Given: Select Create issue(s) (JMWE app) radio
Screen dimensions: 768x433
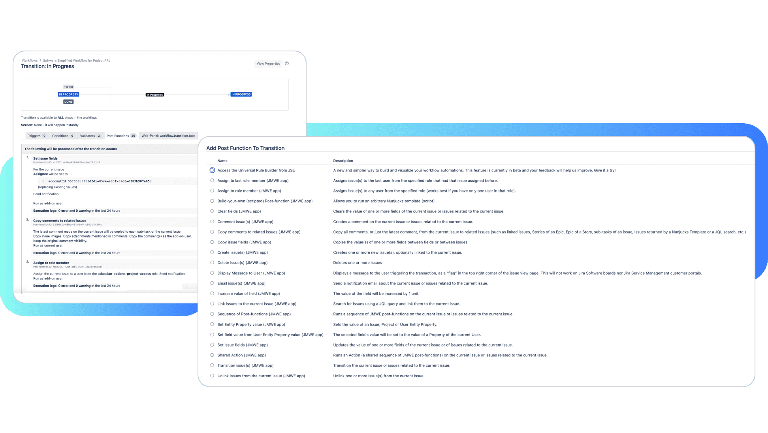Looking at the screenshot, I should click(x=212, y=252).
